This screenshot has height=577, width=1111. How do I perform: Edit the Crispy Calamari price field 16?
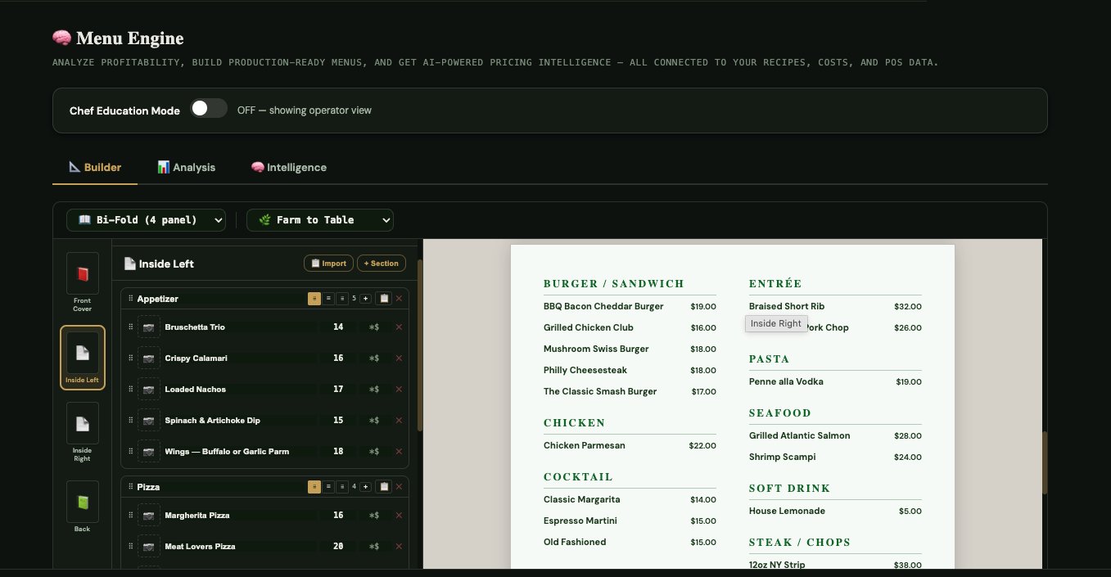tap(338, 358)
